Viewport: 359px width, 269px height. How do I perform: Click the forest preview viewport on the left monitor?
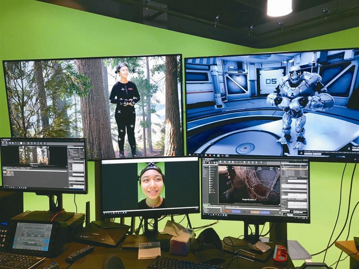[34, 155]
